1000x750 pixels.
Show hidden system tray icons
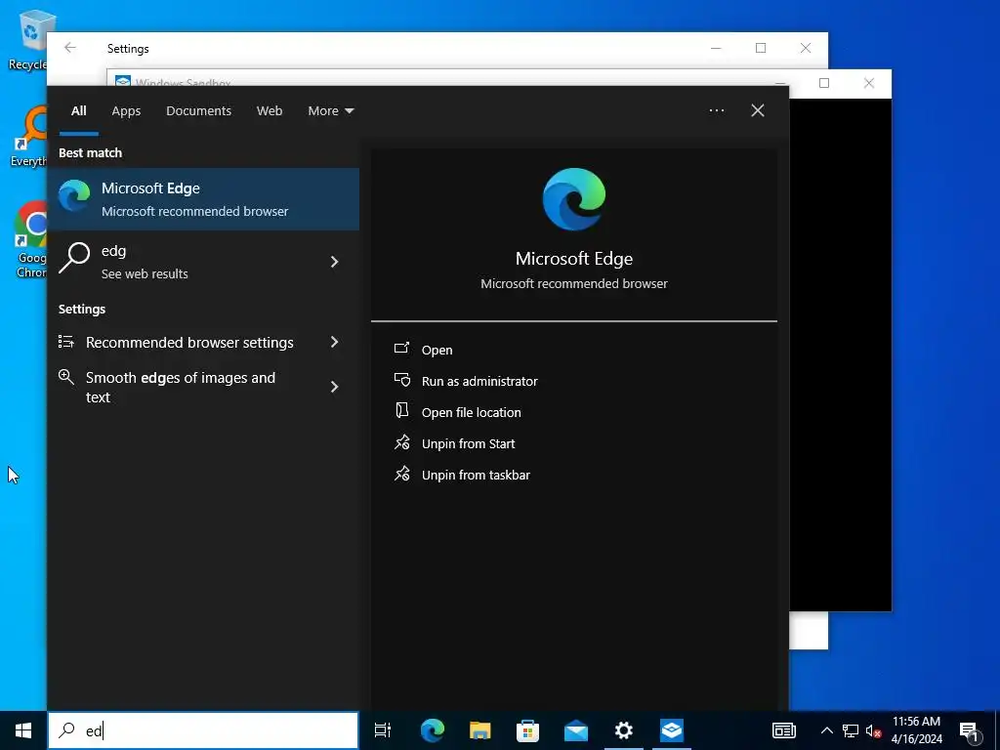click(x=826, y=730)
